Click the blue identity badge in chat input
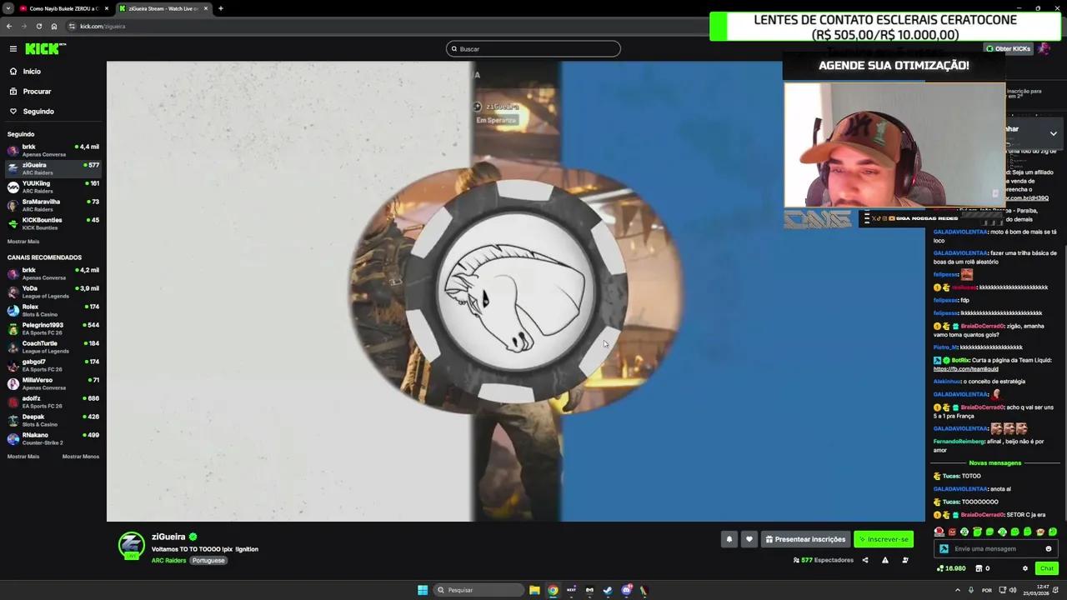Viewport: 1067px width, 600px height. 943,548
